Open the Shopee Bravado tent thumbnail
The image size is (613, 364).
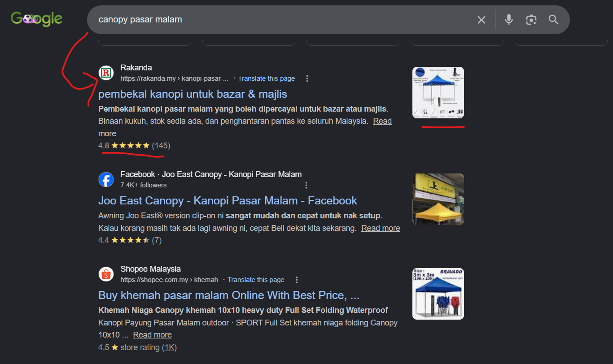coord(438,294)
